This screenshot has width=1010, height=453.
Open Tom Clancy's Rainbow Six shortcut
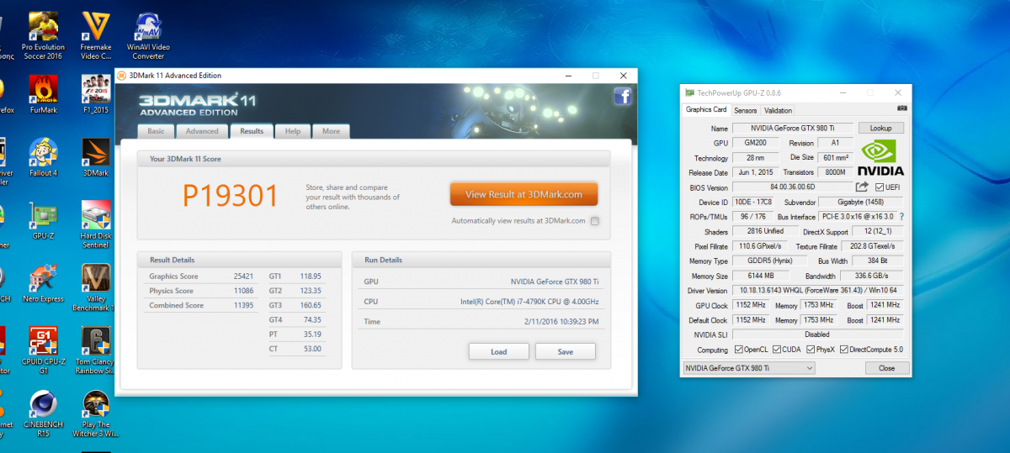(x=96, y=351)
